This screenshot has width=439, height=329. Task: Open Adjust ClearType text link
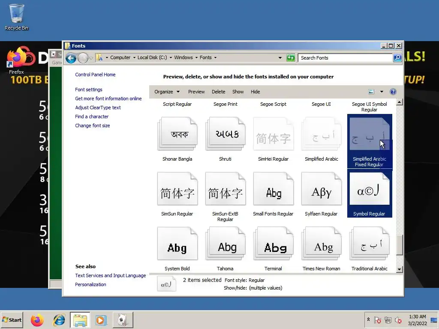tap(98, 108)
